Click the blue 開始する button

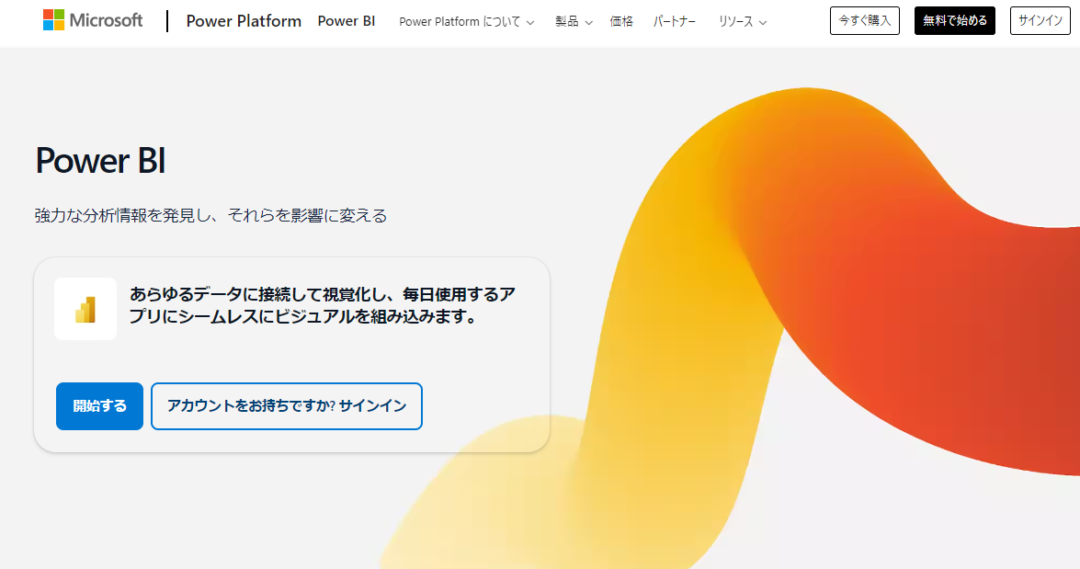pos(100,406)
